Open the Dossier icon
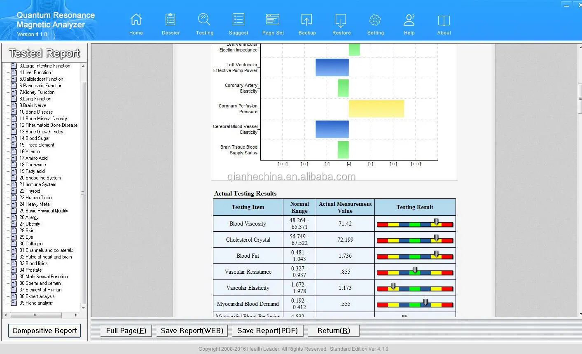 [x=170, y=19]
